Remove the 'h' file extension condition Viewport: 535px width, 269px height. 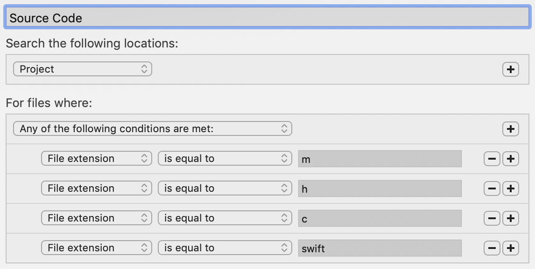[492, 188]
